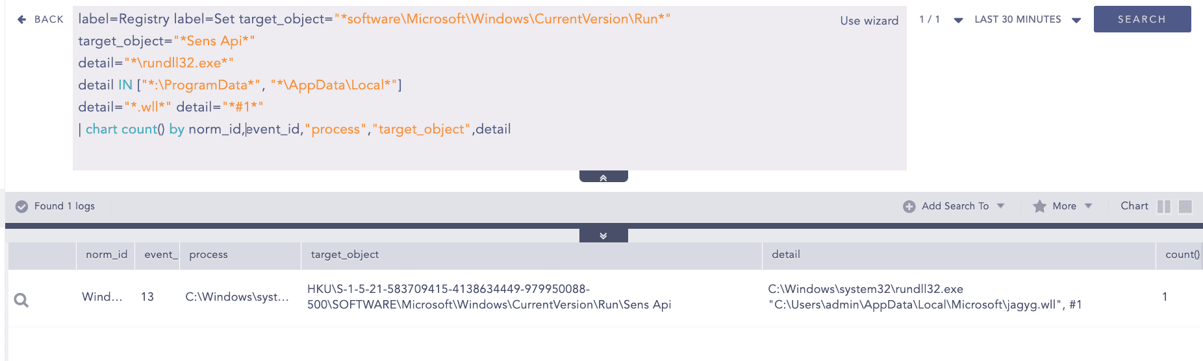The image size is (1203, 361).
Task: Click the BACK arrow icon
Action: 21,19
